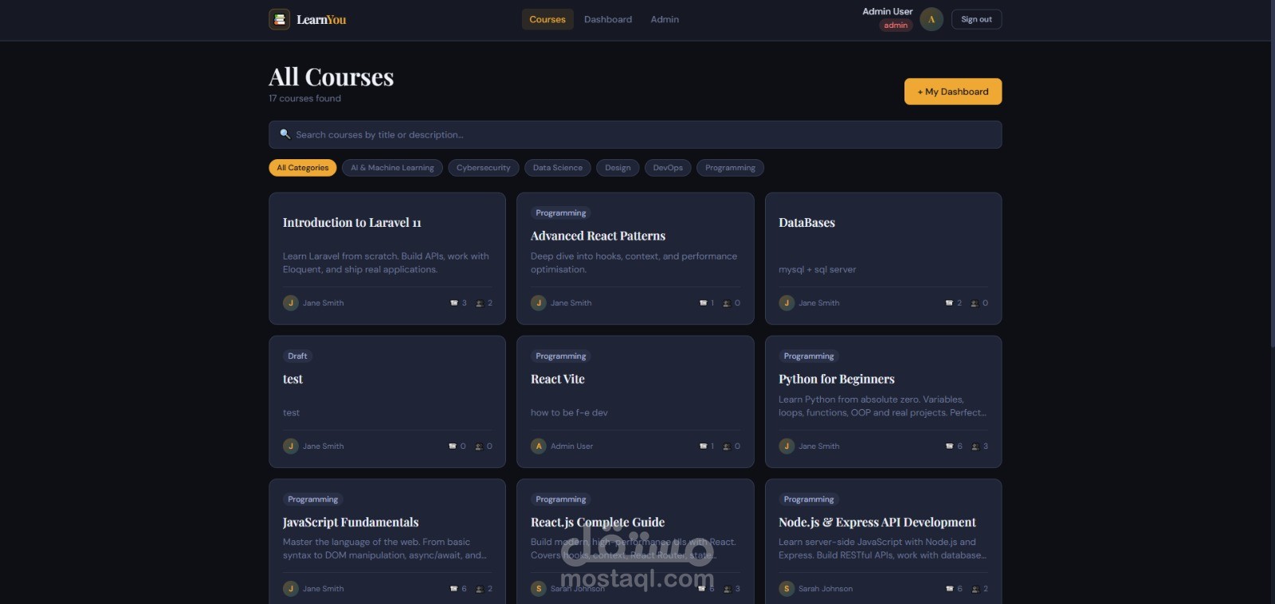
Task: Filter by Programming category chip
Action: [x=730, y=168]
